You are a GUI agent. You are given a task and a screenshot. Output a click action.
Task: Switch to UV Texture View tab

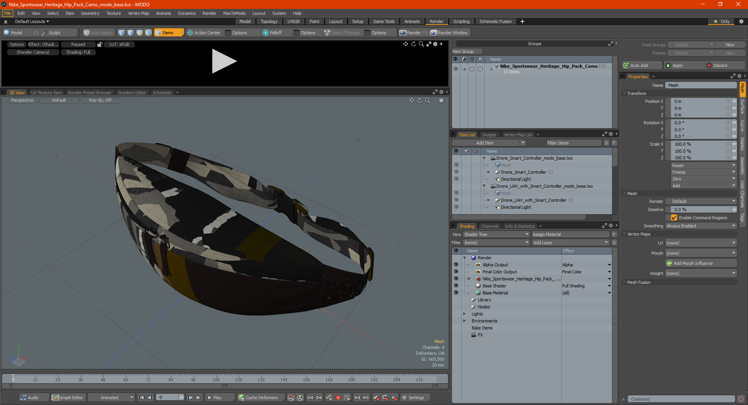coord(46,93)
